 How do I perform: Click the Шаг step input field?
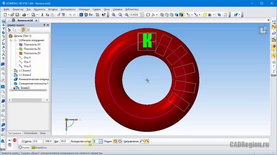point(64,141)
